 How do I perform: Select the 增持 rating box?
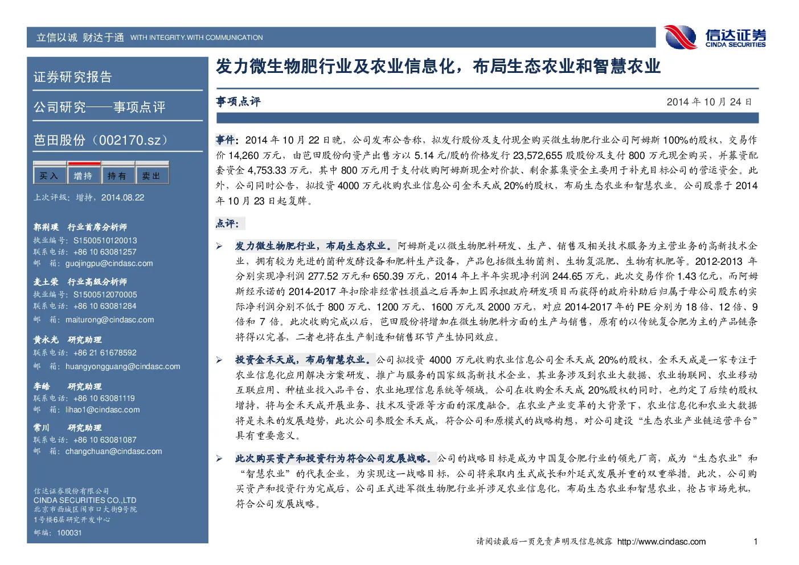click(84, 176)
